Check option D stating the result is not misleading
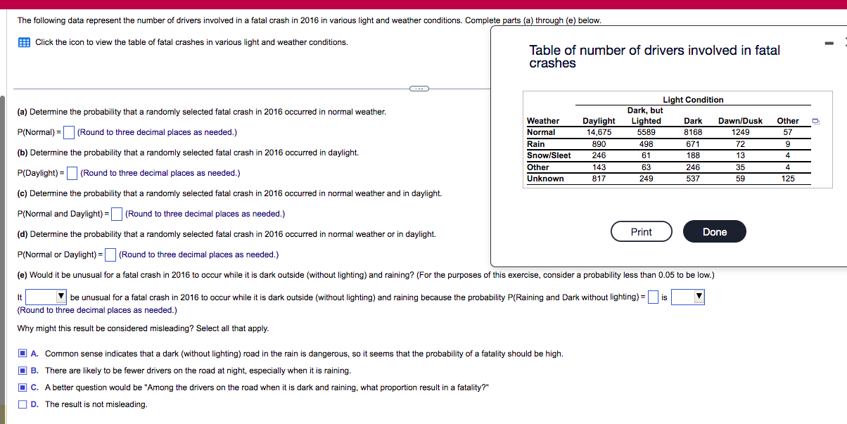The height and width of the screenshot is (424, 847). coord(22,404)
